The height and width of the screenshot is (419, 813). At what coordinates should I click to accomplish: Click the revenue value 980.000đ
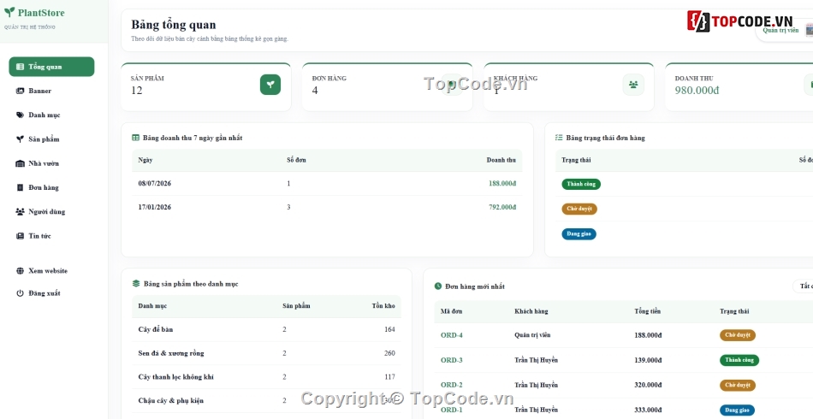click(697, 90)
